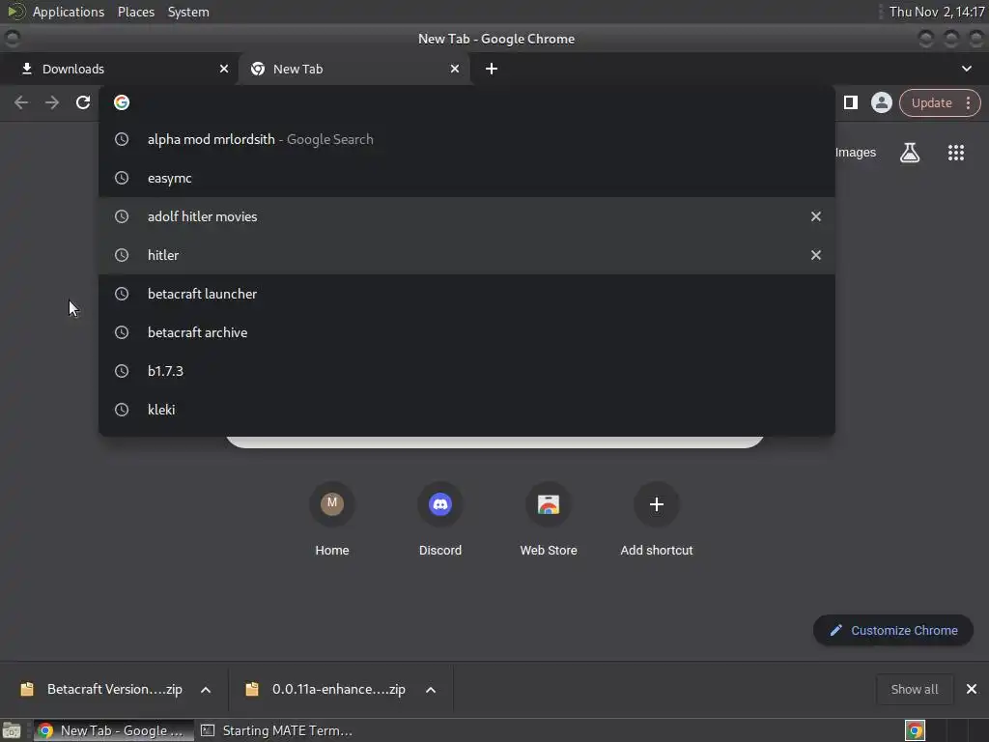
Task: Select 'betacraft launcher' suggestion
Action: pos(466,294)
